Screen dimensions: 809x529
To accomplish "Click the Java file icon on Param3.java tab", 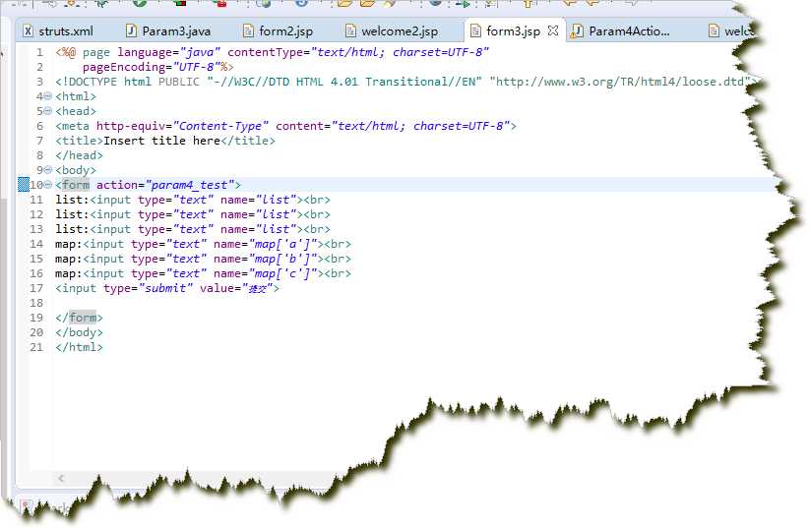I will [x=132, y=30].
